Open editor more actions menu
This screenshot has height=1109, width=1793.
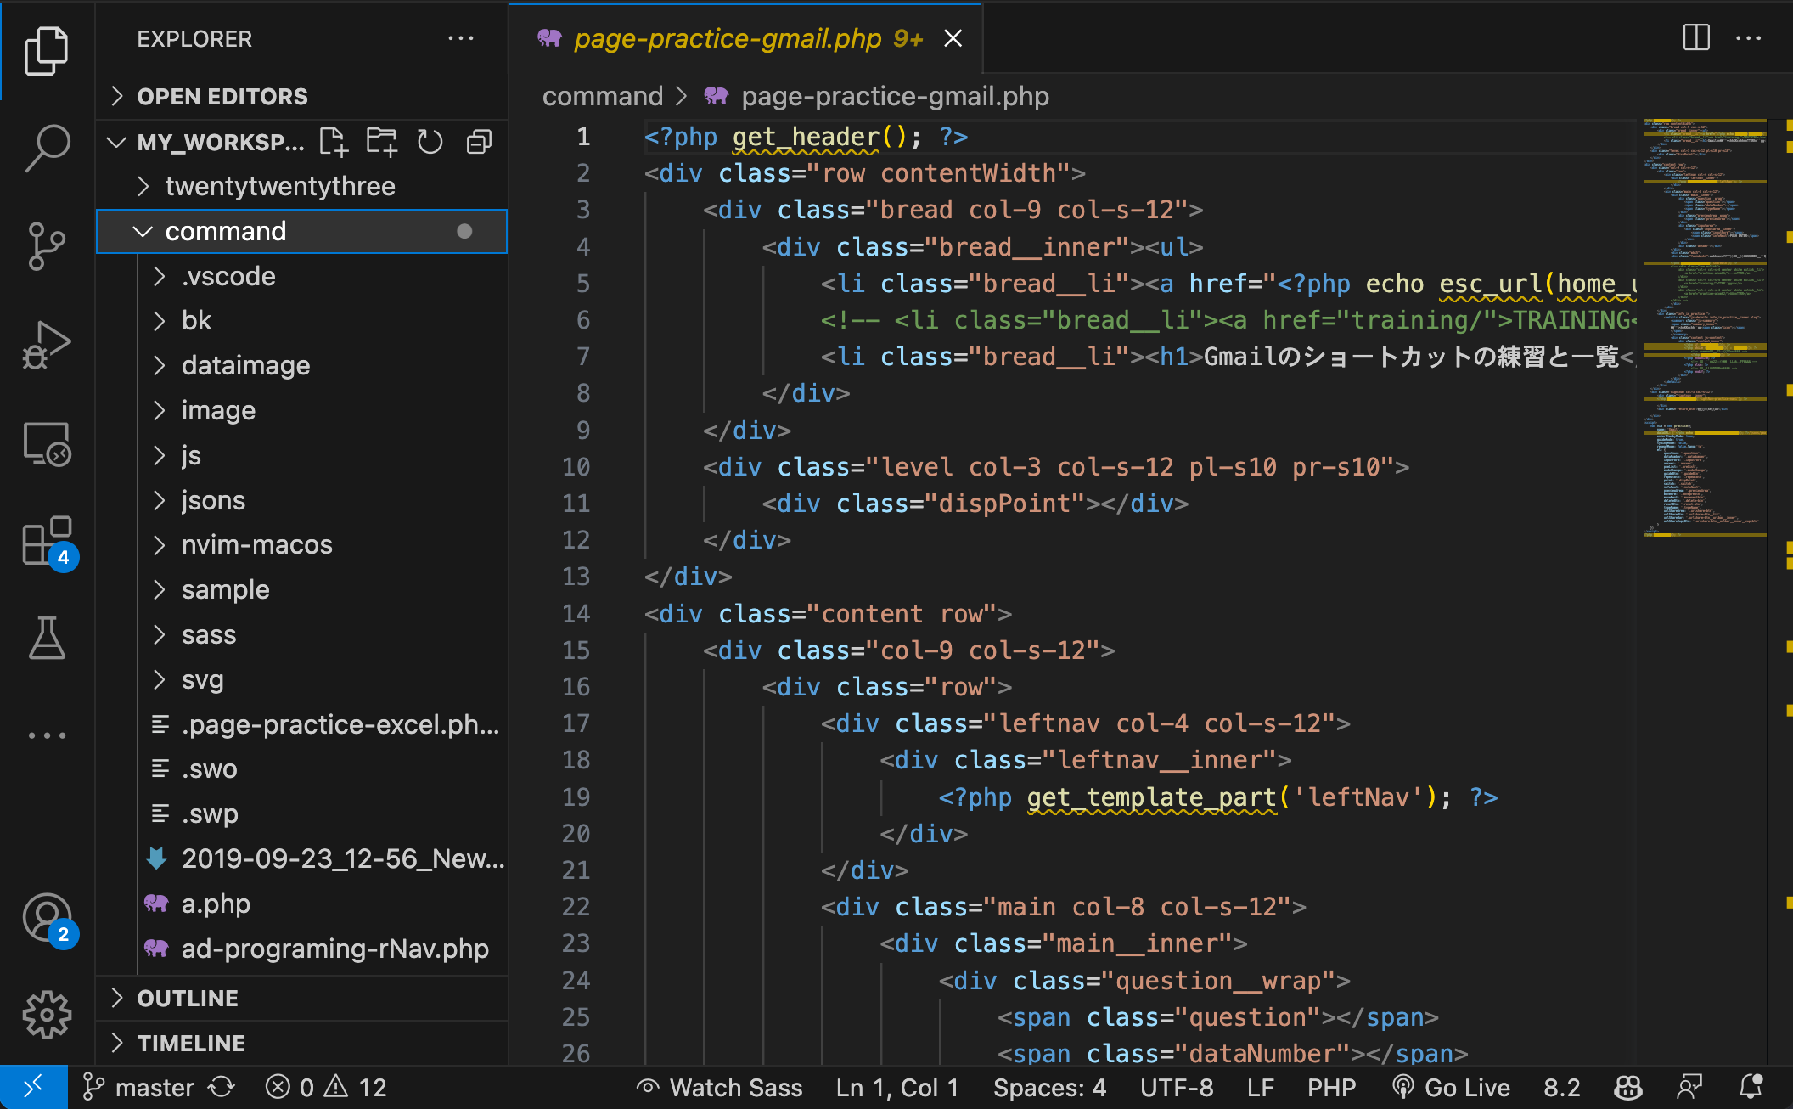click(x=1749, y=37)
